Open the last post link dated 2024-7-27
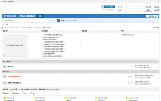The height and width of the screenshot is (101, 161). coord(145,75)
